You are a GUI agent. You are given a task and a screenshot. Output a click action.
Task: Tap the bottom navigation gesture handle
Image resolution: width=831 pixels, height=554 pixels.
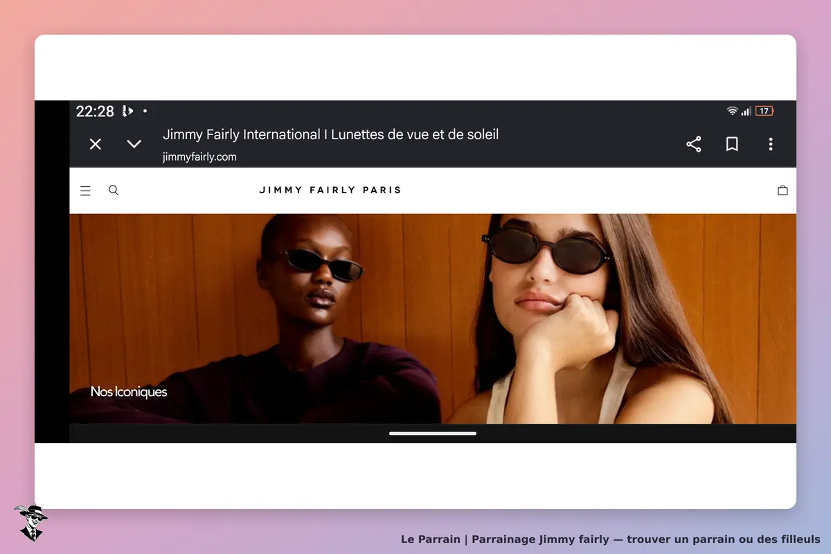click(x=433, y=434)
